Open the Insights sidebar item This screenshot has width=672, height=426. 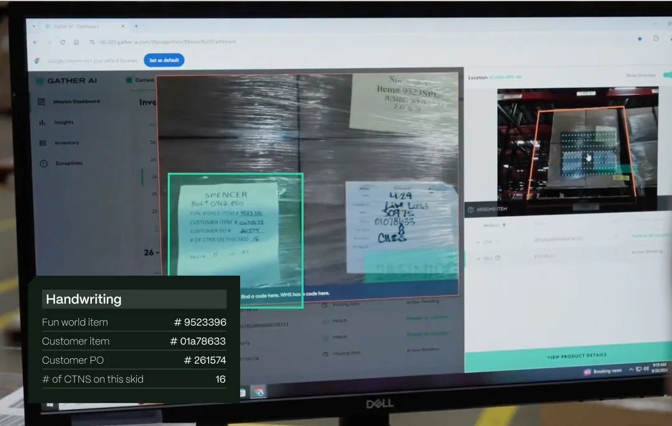pyautogui.click(x=56, y=122)
